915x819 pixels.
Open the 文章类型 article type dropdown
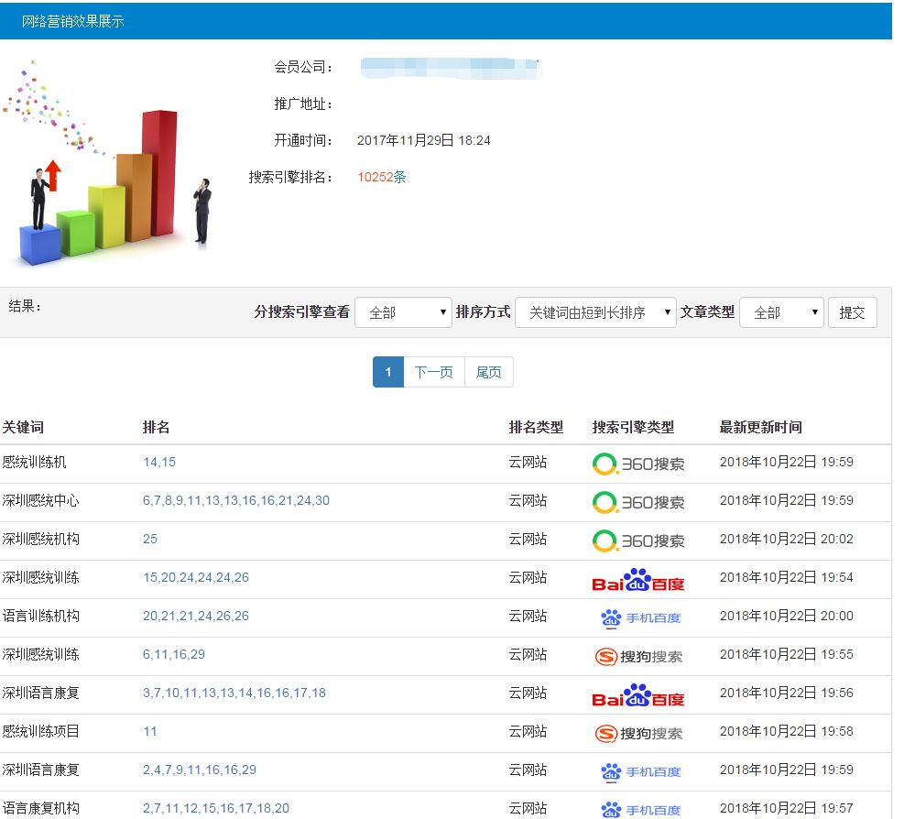click(781, 312)
